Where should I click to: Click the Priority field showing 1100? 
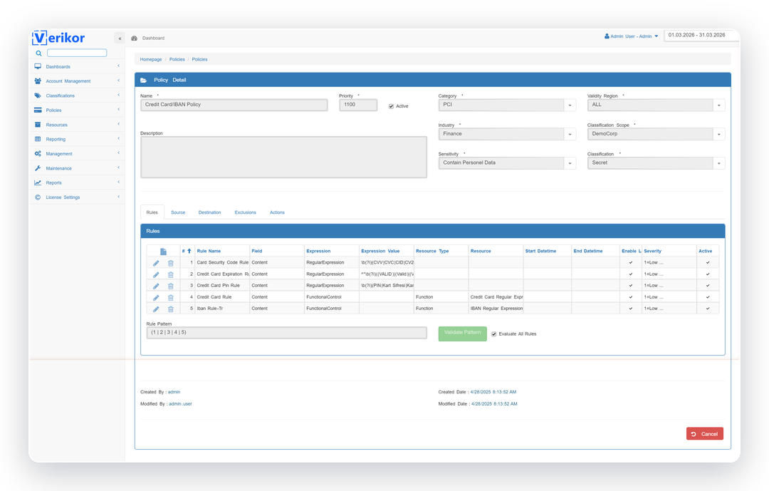click(x=358, y=105)
